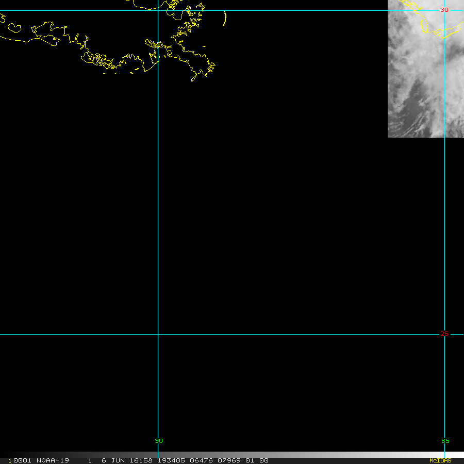This screenshot has width=464, height=464.
Task: Click the 01.00 resolution value
Action: coord(257,460)
